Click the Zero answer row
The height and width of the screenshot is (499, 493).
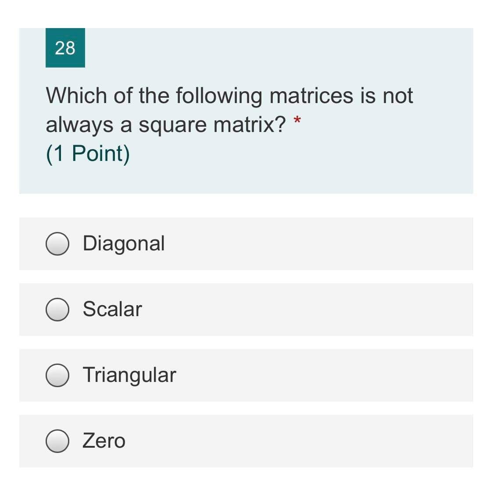tap(246, 441)
